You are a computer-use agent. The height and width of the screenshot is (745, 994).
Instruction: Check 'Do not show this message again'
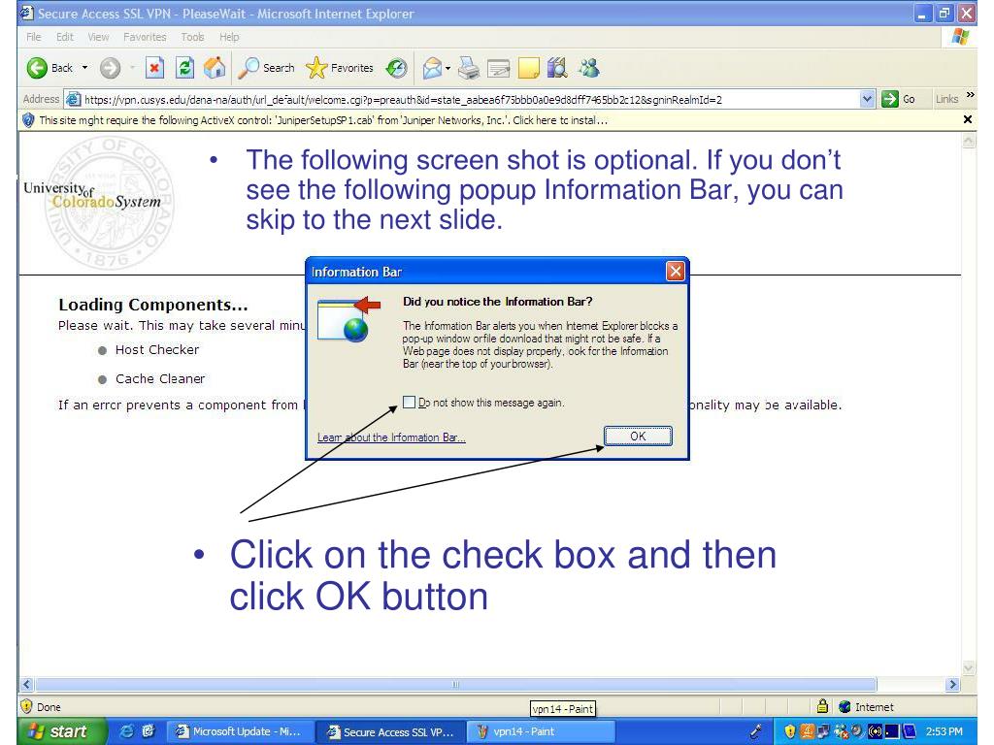coord(409,402)
